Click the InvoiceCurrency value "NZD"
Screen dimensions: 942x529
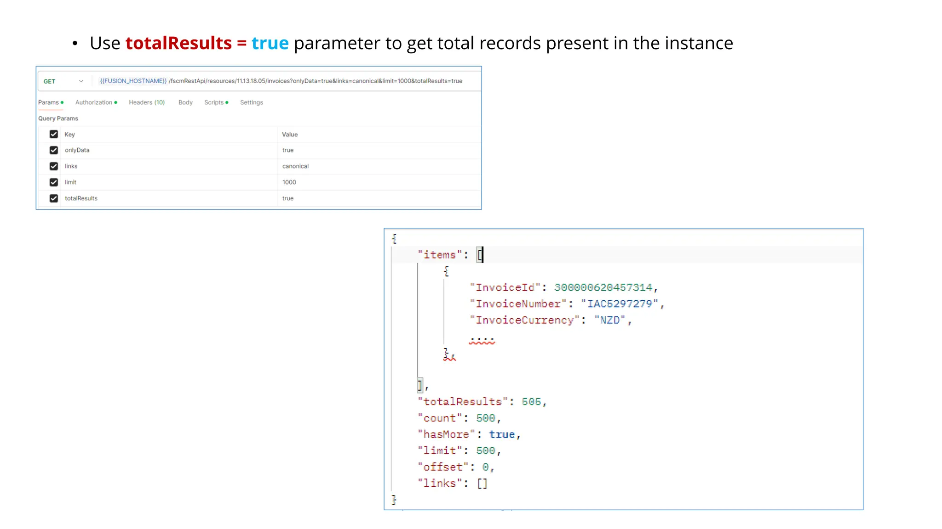610,320
